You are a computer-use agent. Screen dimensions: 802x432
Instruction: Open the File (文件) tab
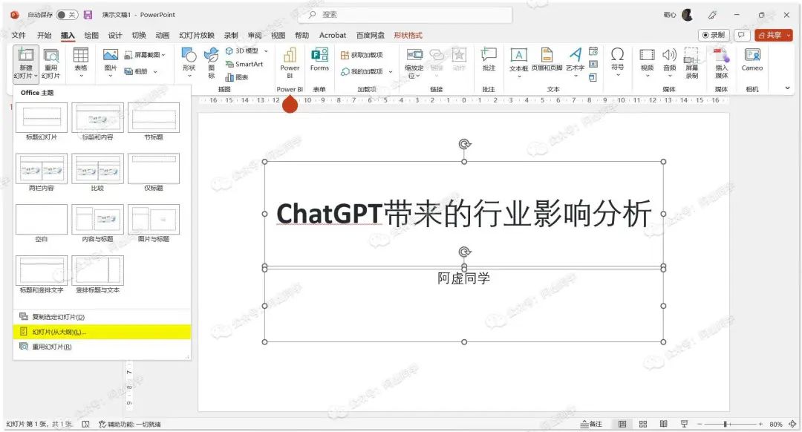(19, 35)
